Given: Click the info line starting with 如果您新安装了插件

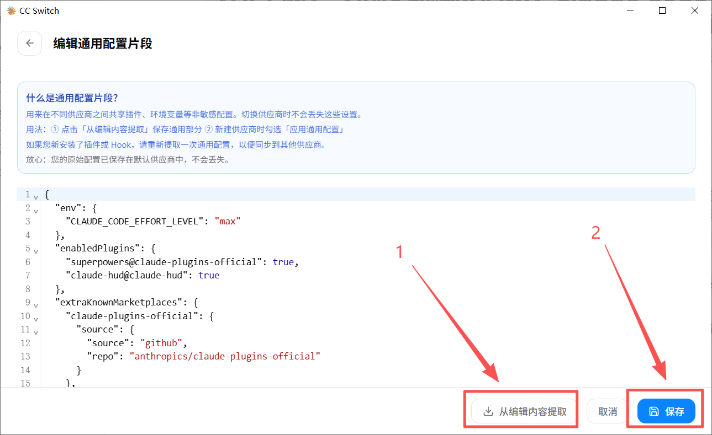Looking at the screenshot, I should pos(176,145).
